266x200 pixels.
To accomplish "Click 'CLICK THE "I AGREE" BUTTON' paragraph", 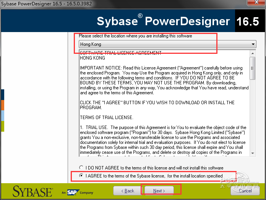I will [157, 105].
